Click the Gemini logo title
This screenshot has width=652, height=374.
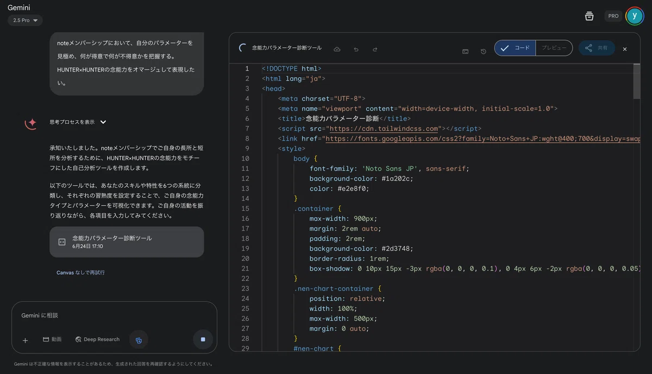click(18, 8)
